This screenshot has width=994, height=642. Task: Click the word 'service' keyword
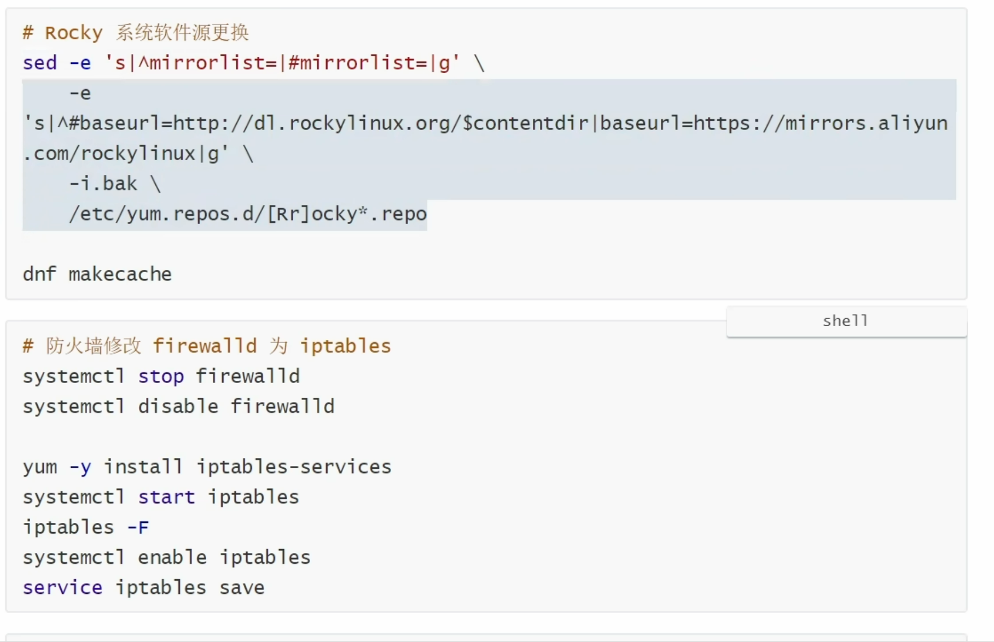[62, 587]
